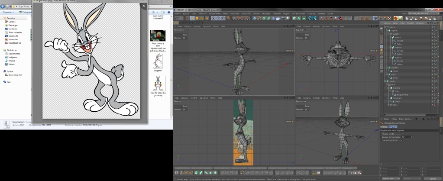Screen dimensions: 443x181
Task: Collapse the vigote2 object in tree
Action: pos(391,48)
